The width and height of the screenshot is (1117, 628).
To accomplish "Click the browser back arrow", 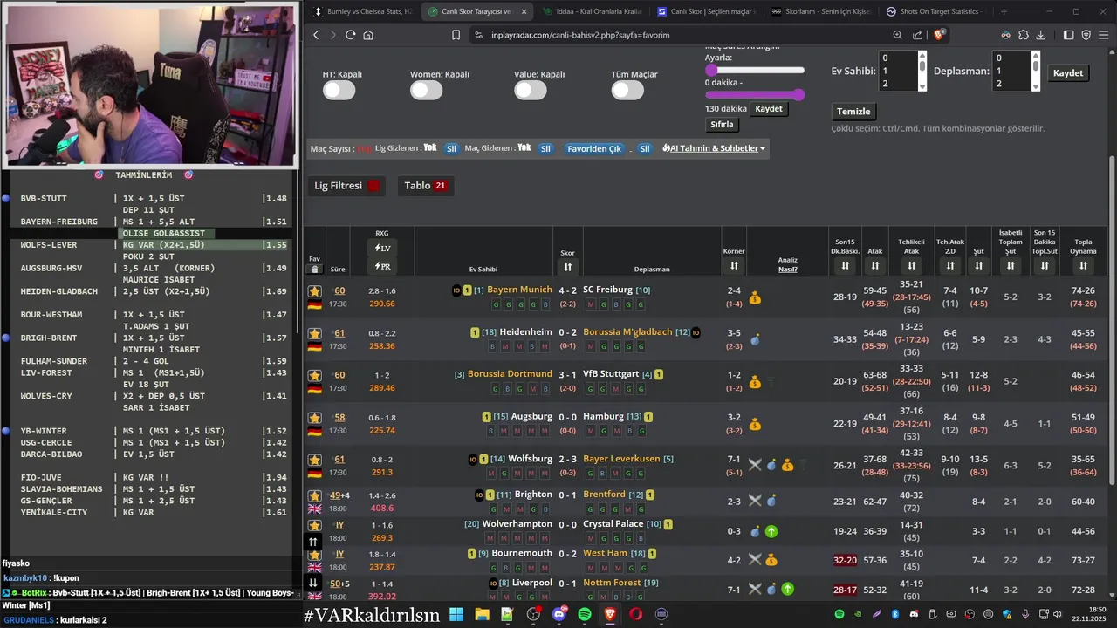I will coord(316,35).
